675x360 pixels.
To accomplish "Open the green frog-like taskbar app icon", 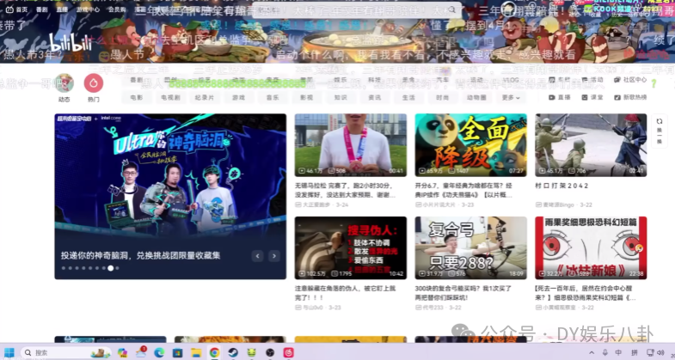I will coord(251,352).
